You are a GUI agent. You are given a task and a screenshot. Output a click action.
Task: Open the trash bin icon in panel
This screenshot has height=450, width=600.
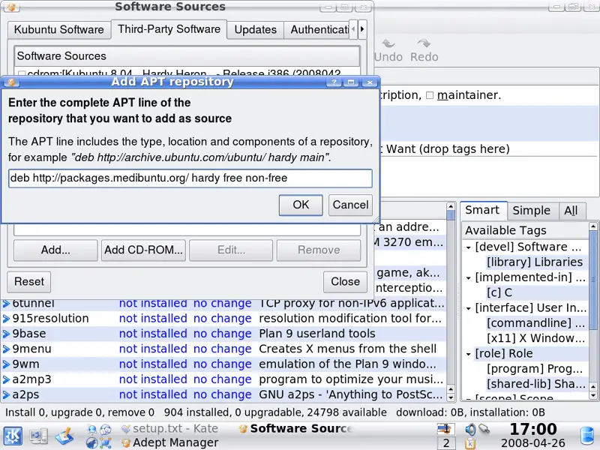click(586, 437)
